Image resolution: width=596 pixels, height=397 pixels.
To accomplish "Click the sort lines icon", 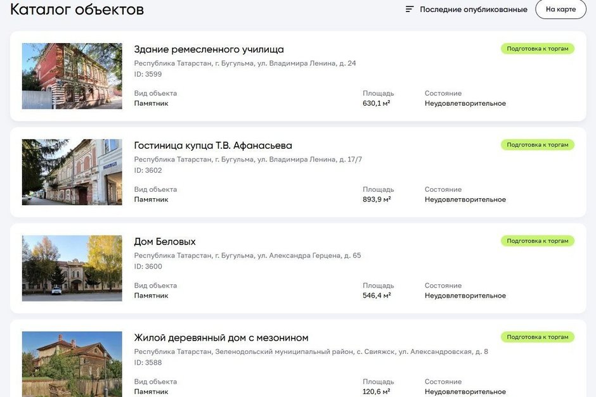I will click(x=410, y=9).
